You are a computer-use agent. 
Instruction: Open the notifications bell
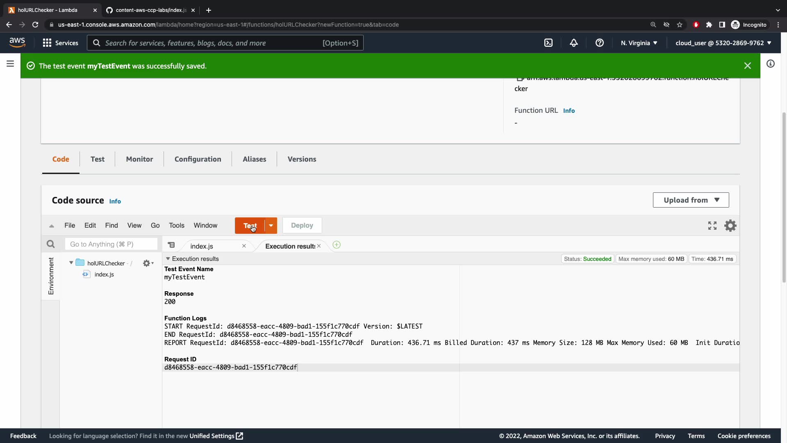pyautogui.click(x=574, y=43)
